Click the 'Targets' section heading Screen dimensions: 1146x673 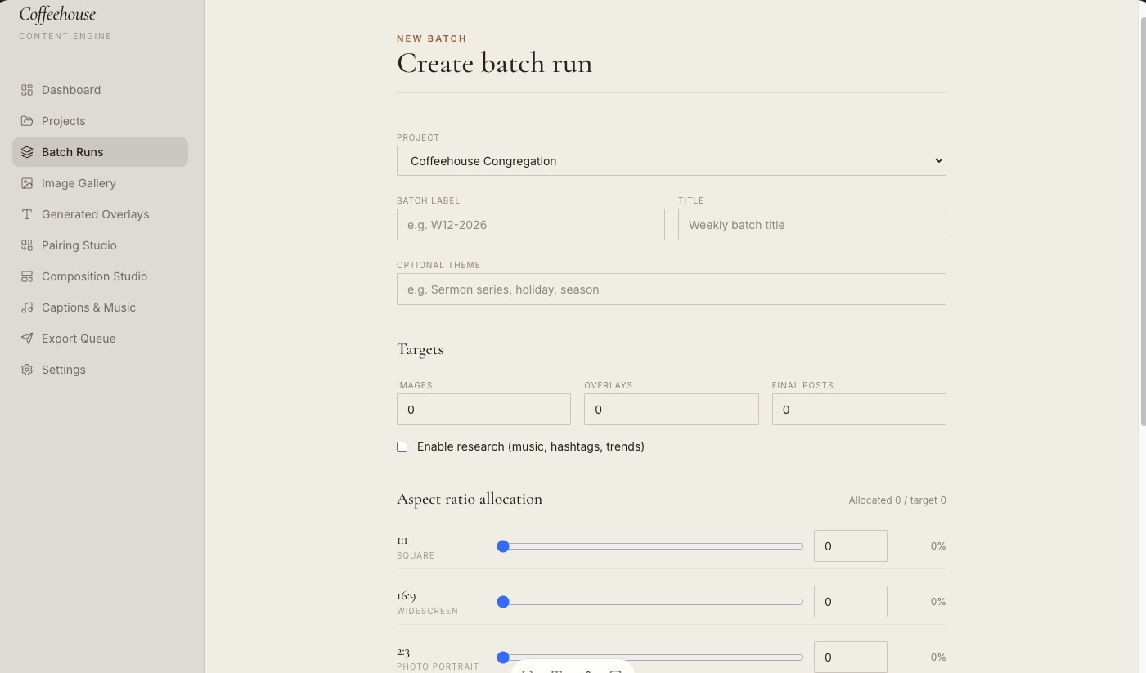[420, 349]
